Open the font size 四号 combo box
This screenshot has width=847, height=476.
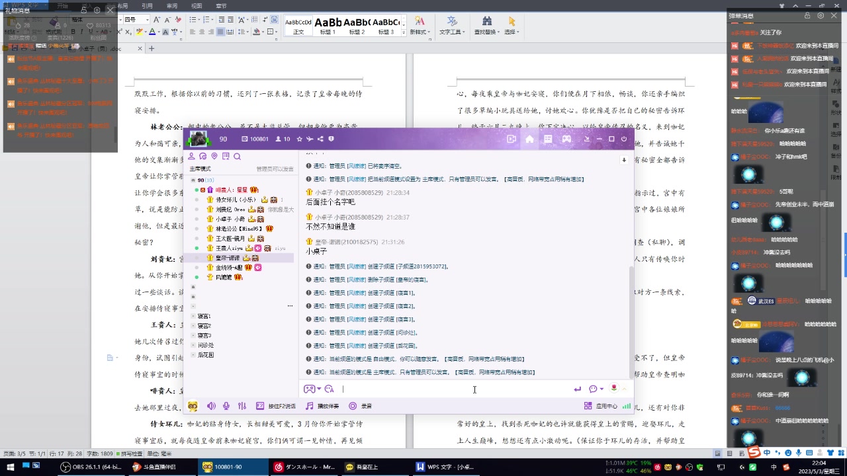pyautogui.click(x=138, y=20)
